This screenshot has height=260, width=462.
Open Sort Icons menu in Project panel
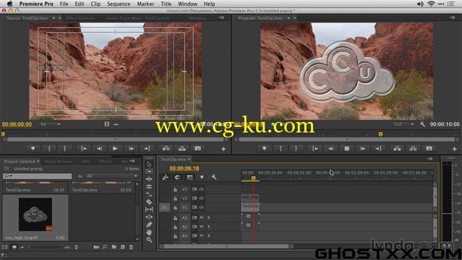(76, 247)
